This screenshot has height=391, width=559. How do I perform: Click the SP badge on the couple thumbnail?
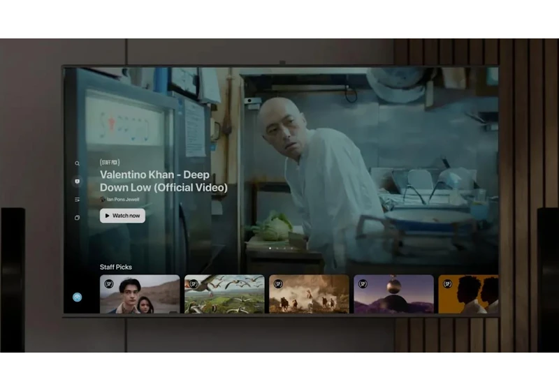[109, 283]
